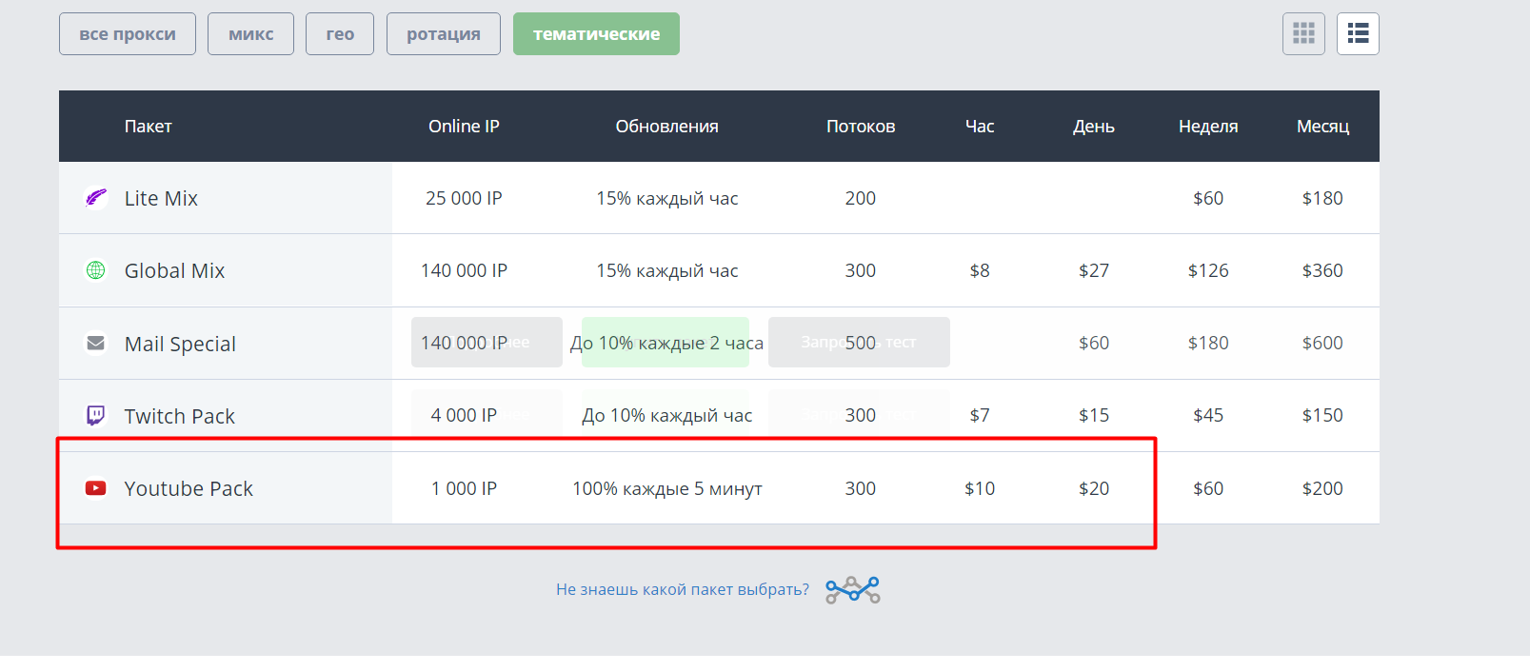Open the Youtube Pack package name

point(189,488)
